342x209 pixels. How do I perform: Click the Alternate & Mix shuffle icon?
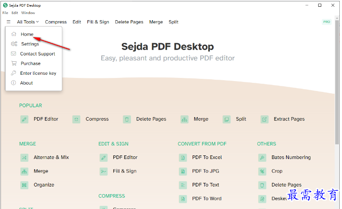click(x=24, y=158)
